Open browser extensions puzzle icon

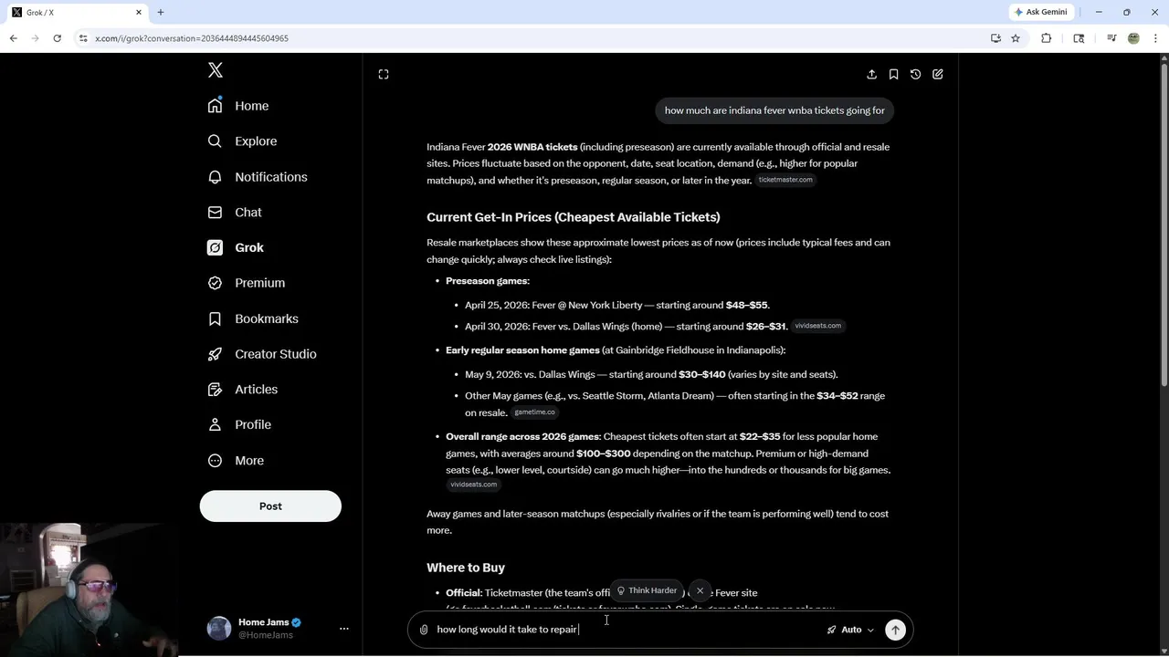pos(1047,38)
